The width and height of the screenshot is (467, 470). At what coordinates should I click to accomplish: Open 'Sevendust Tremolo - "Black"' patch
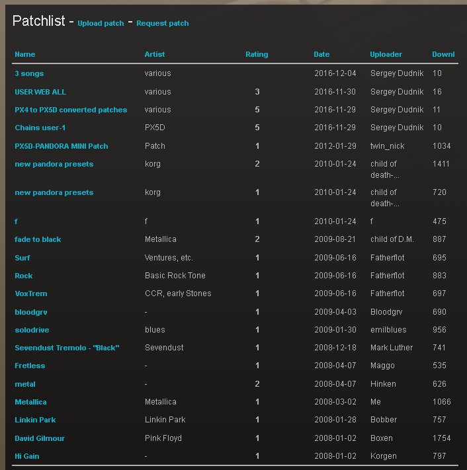[x=67, y=348]
